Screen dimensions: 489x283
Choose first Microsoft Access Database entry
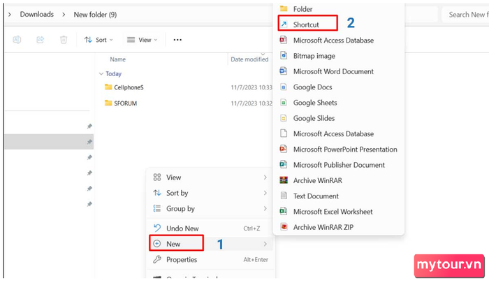339,41
